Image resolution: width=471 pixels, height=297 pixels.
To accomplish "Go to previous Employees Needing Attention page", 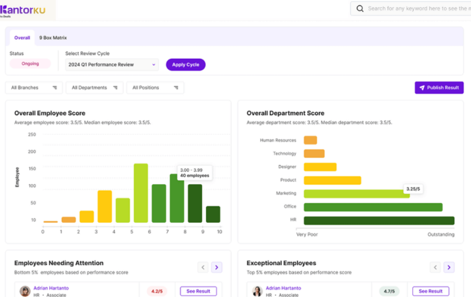I will (203, 267).
